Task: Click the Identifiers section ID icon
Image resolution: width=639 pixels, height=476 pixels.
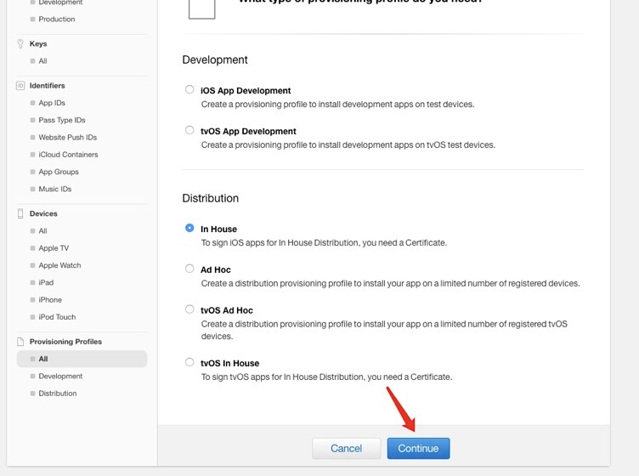Action: 20,86
